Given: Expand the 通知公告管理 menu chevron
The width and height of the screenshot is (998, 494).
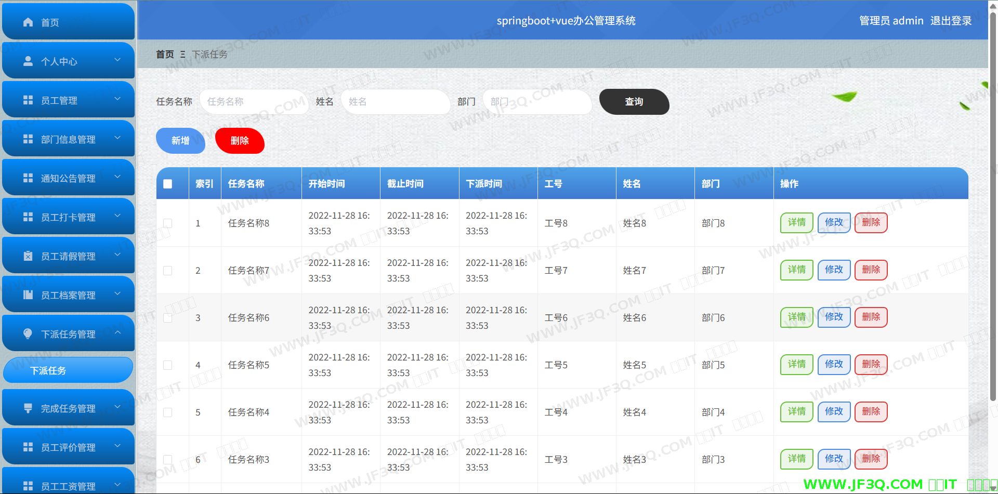Looking at the screenshot, I should pyautogui.click(x=117, y=177).
